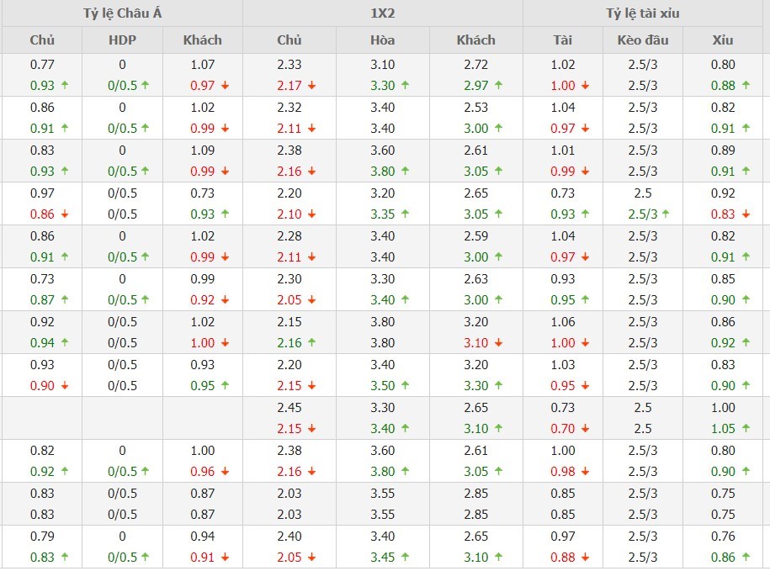Select the 1X2 section header
770x571 pixels.
coord(383,13)
